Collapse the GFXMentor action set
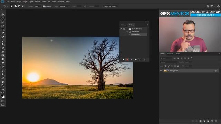 point(127,32)
